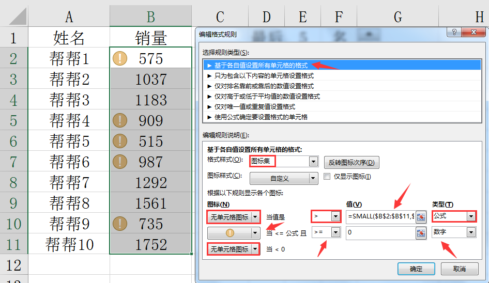Viewport: 489px width, 283px height.
Task: Click cell containing 帮帮10
Action: coord(69,244)
